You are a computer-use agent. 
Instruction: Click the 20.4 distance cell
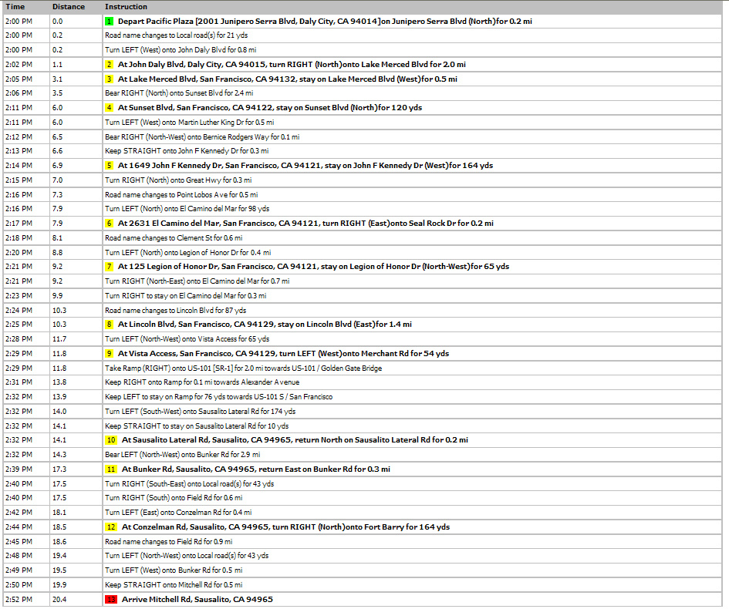coord(59,600)
